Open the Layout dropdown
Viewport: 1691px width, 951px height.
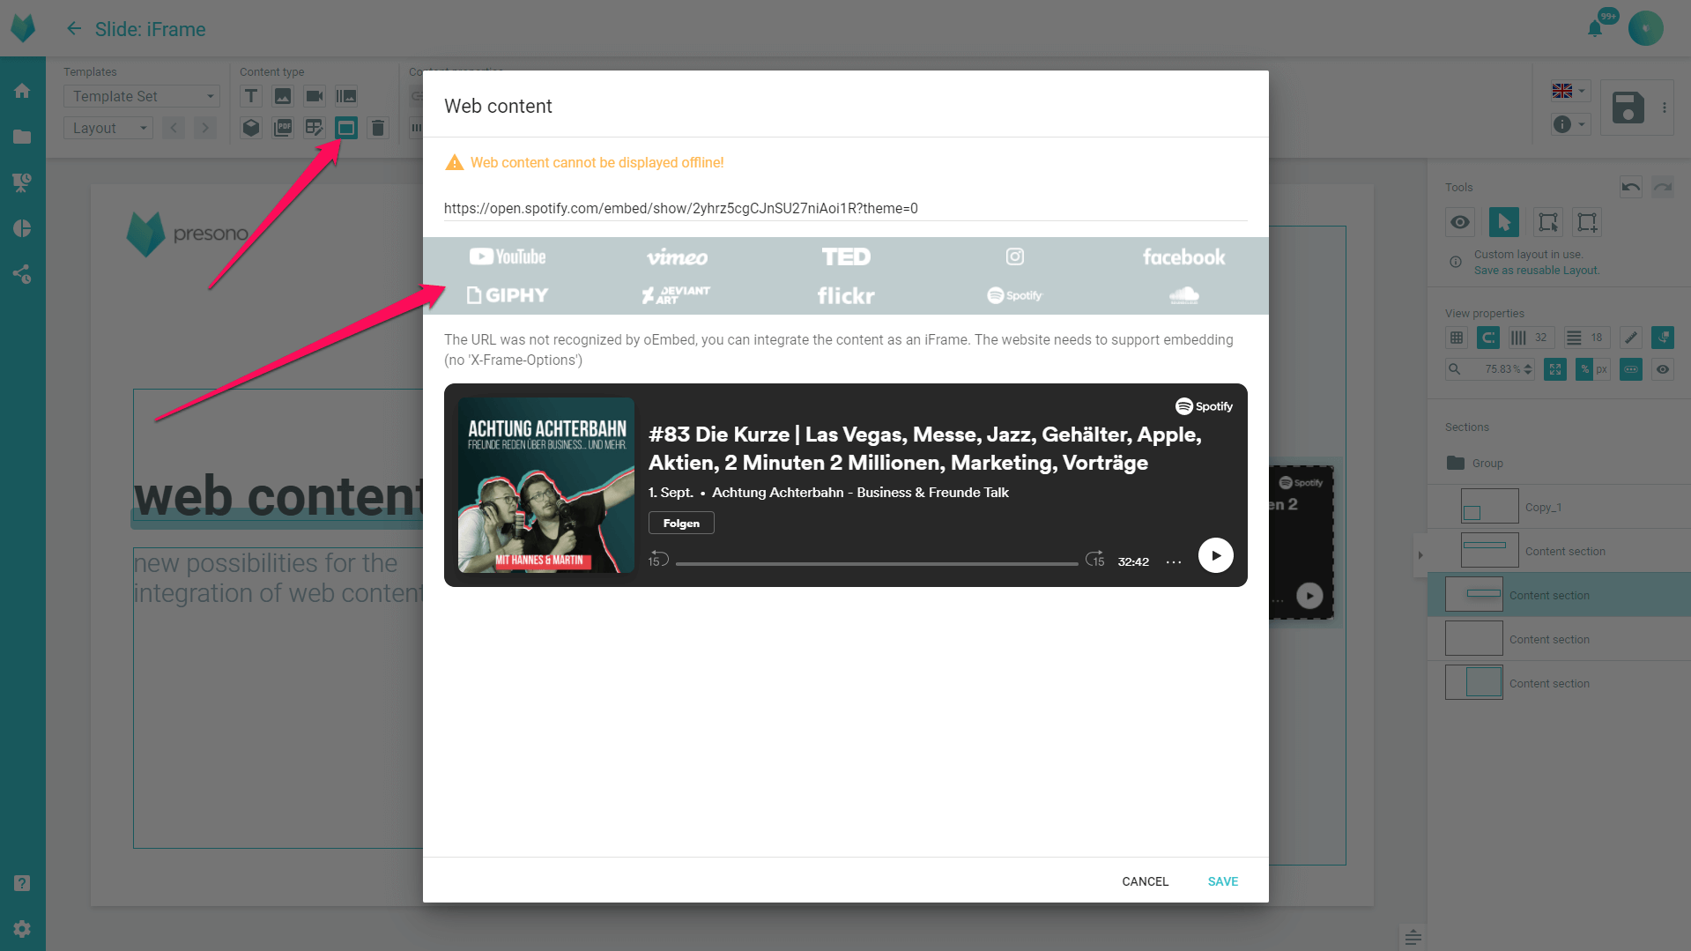(x=108, y=128)
